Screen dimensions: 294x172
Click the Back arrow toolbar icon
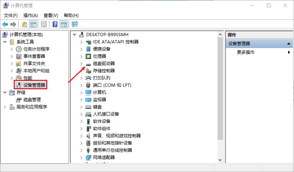(5, 24)
